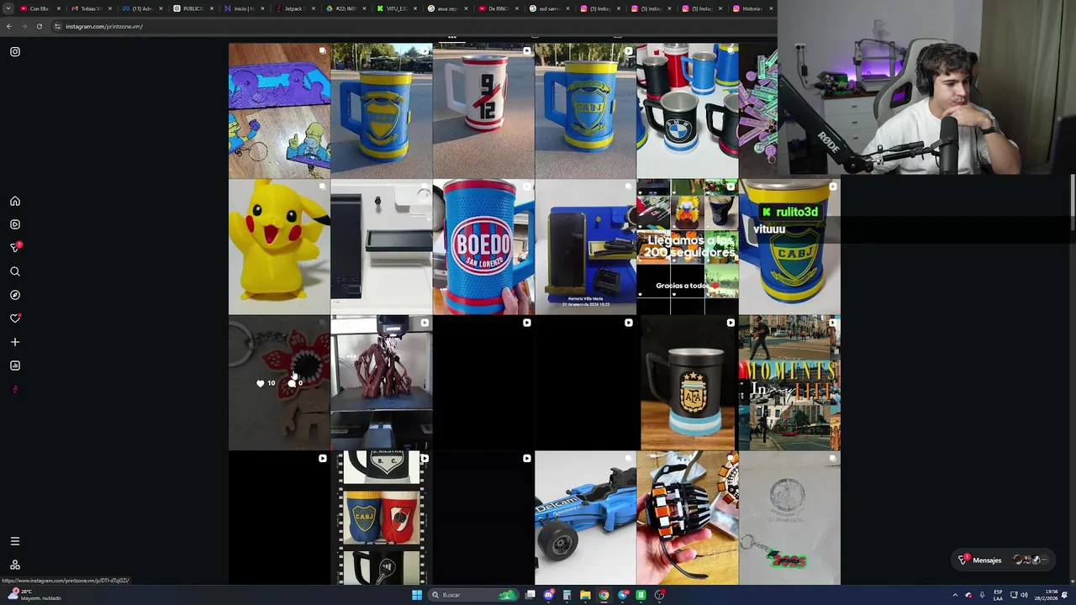Open the green app taskbar icon

pos(641,595)
